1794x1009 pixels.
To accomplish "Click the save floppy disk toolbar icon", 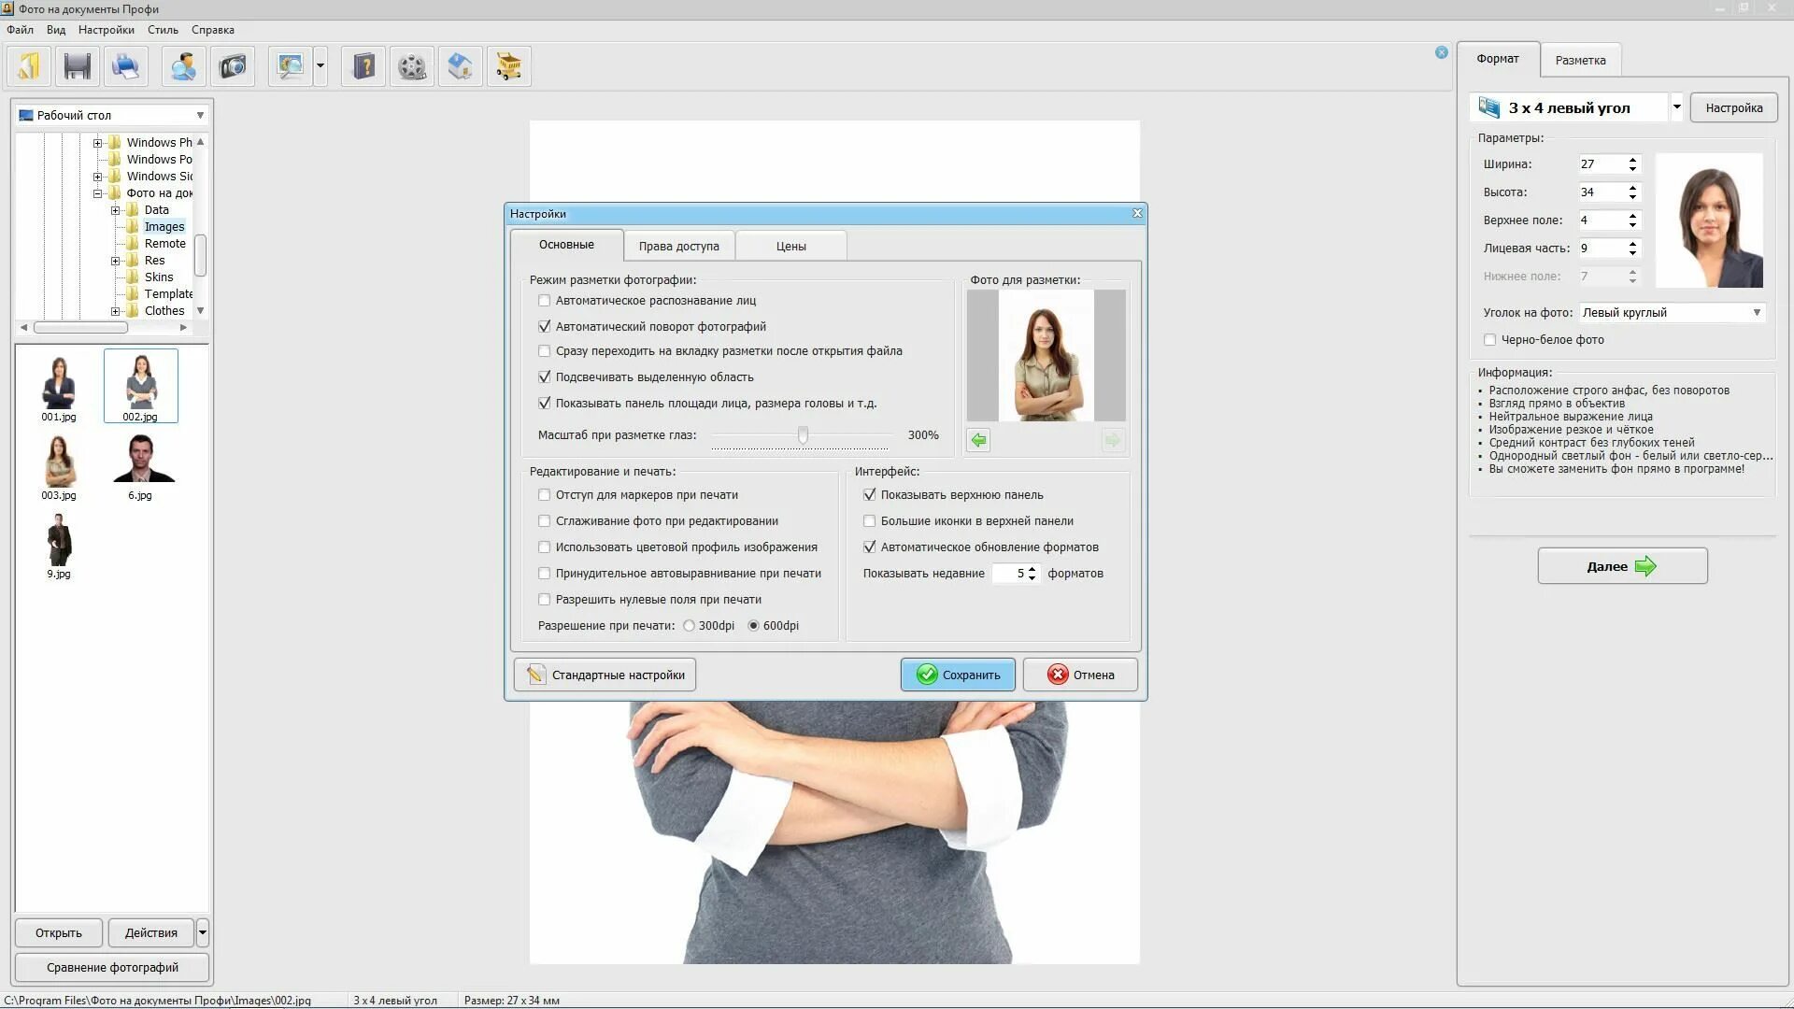I will pos(78,66).
